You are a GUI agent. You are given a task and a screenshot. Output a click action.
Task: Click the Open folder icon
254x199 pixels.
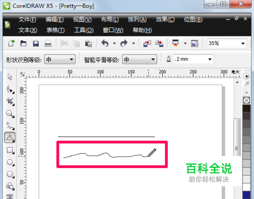point(23,44)
